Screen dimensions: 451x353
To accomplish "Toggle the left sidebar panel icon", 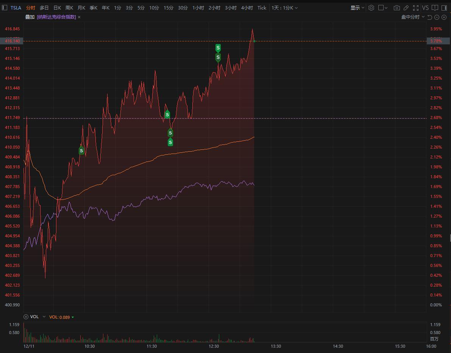I will (4, 8).
